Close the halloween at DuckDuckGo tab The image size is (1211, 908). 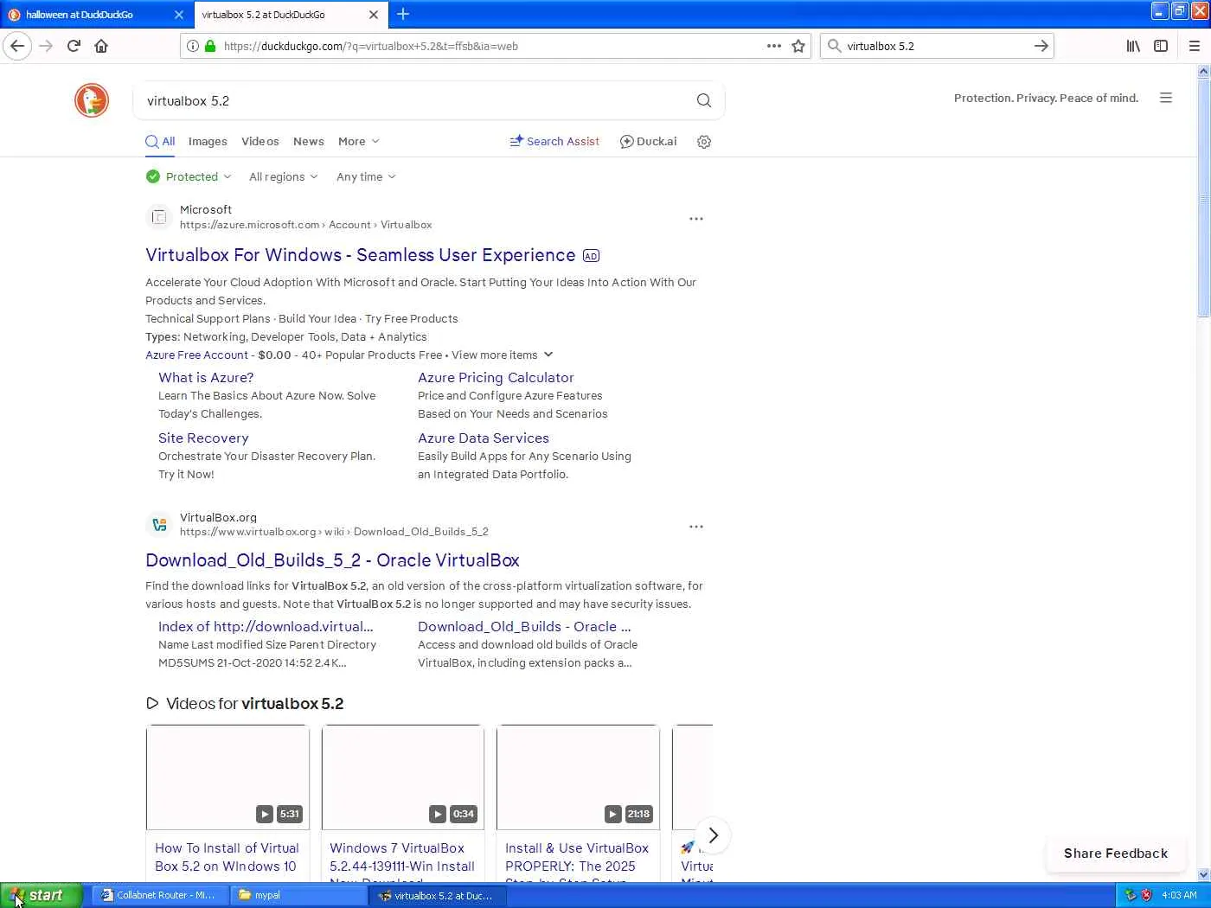coord(179,15)
